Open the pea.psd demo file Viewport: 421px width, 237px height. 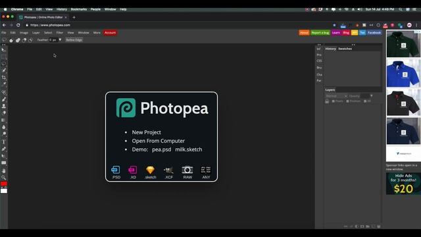161,149
